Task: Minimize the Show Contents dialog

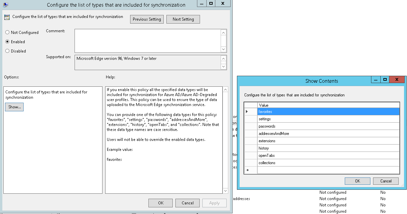Action: click(x=376, y=80)
